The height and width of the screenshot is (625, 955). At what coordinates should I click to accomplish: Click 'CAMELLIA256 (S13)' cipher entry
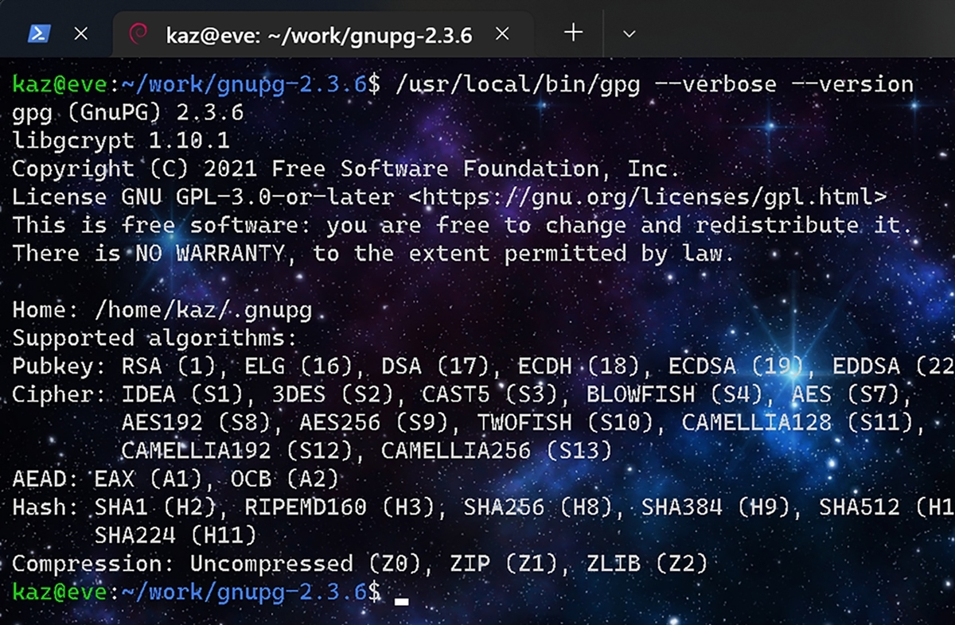[x=497, y=451]
